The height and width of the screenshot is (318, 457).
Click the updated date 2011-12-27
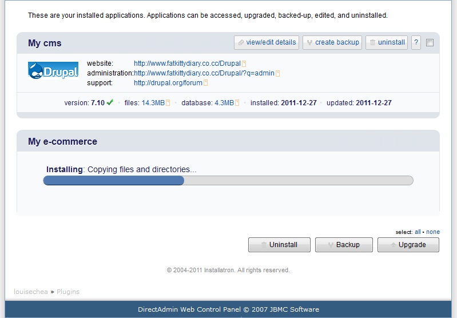pyautogui.click(x=373, y=103)
